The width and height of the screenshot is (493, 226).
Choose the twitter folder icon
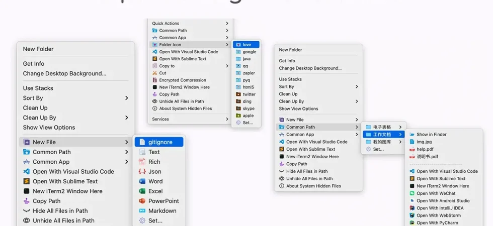[238, 94]
